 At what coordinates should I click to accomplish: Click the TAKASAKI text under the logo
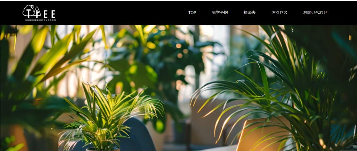point(49,20)
